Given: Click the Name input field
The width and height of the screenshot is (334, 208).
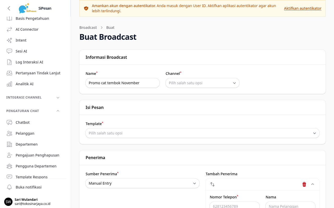Looking at the screenshot, I should tap(123, 83).
